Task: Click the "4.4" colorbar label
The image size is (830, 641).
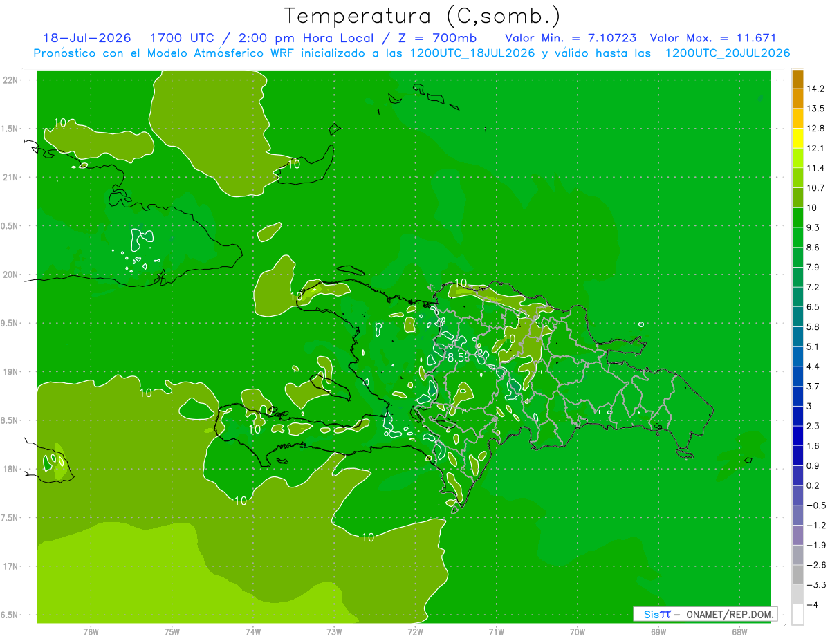Action: point(813,366)
